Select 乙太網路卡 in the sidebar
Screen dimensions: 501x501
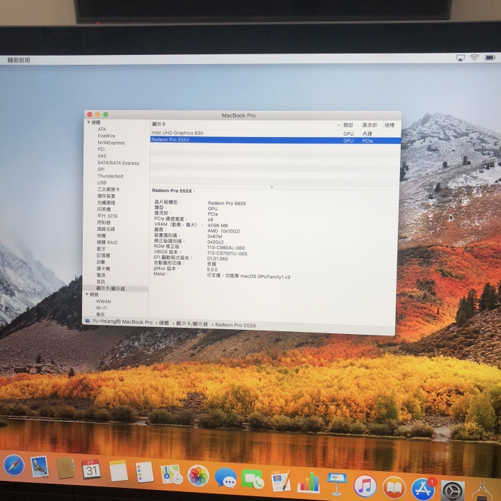click(109, 189)
